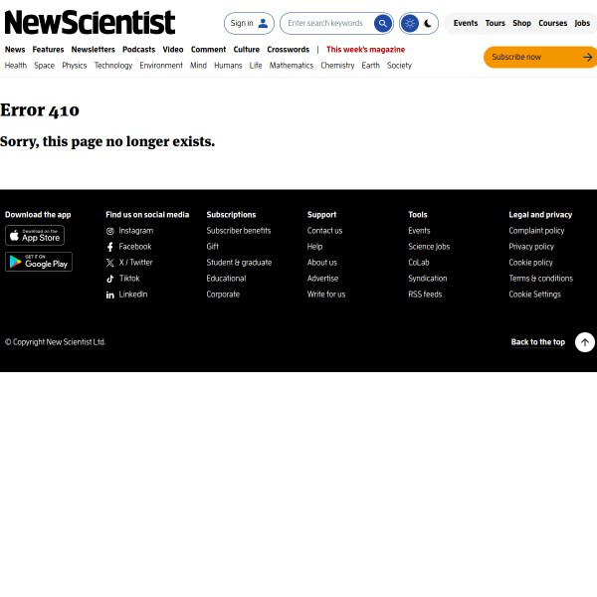Visit the Facebook social page

coord(134,247)
